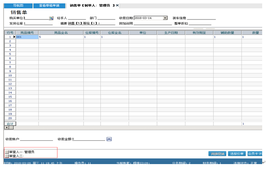Select the 商品编号 cell containing 001
266x170 pixels.
tap(27, 37)
